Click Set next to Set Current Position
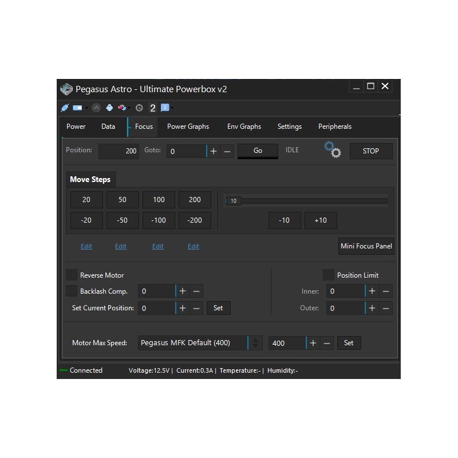458x458 pixels. click(219, 308)
